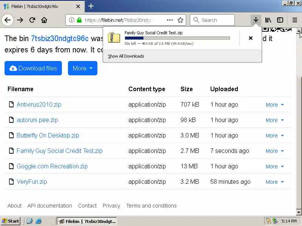Click the 58 minutes ago upload time
This screenshot has width=302, height=226.
click(230, 182)
